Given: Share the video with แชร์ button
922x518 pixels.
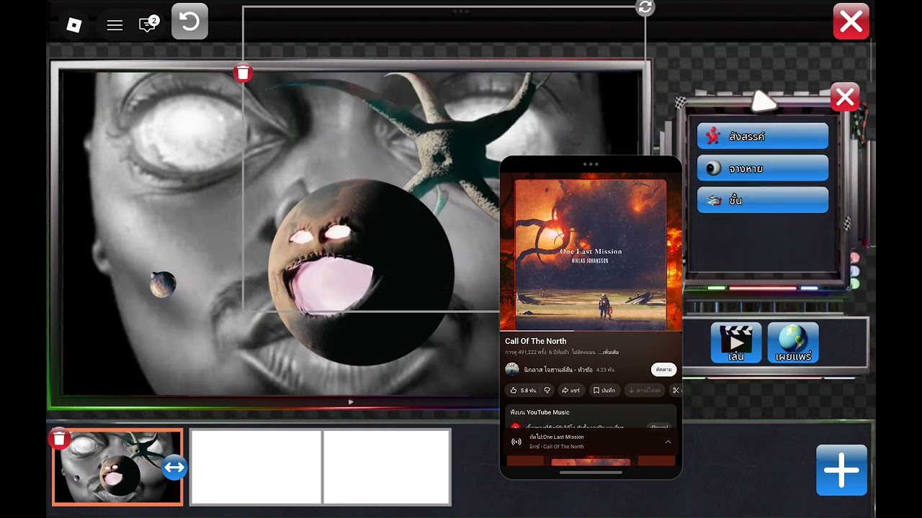Looking at the screenshot, I should (x=571, y=391).
